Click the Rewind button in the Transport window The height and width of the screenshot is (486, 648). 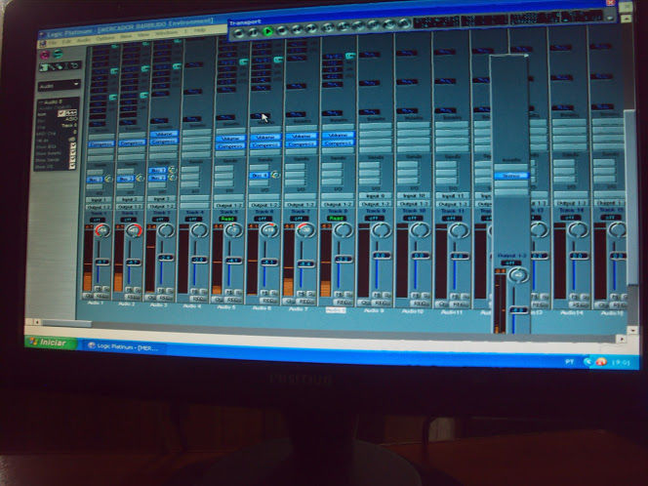[x=297, y=29]
